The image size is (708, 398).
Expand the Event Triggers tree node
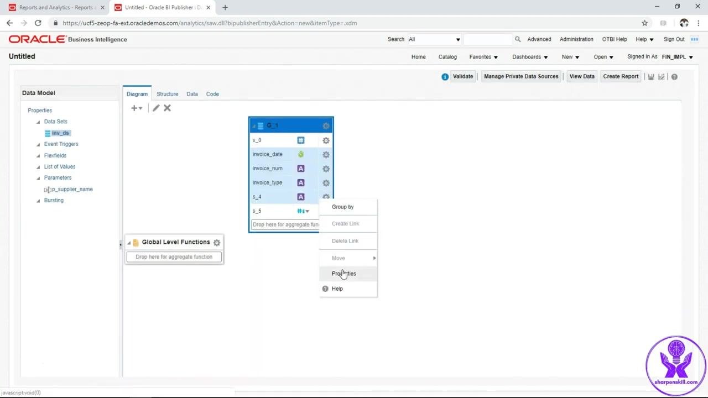tap(38, 144)
